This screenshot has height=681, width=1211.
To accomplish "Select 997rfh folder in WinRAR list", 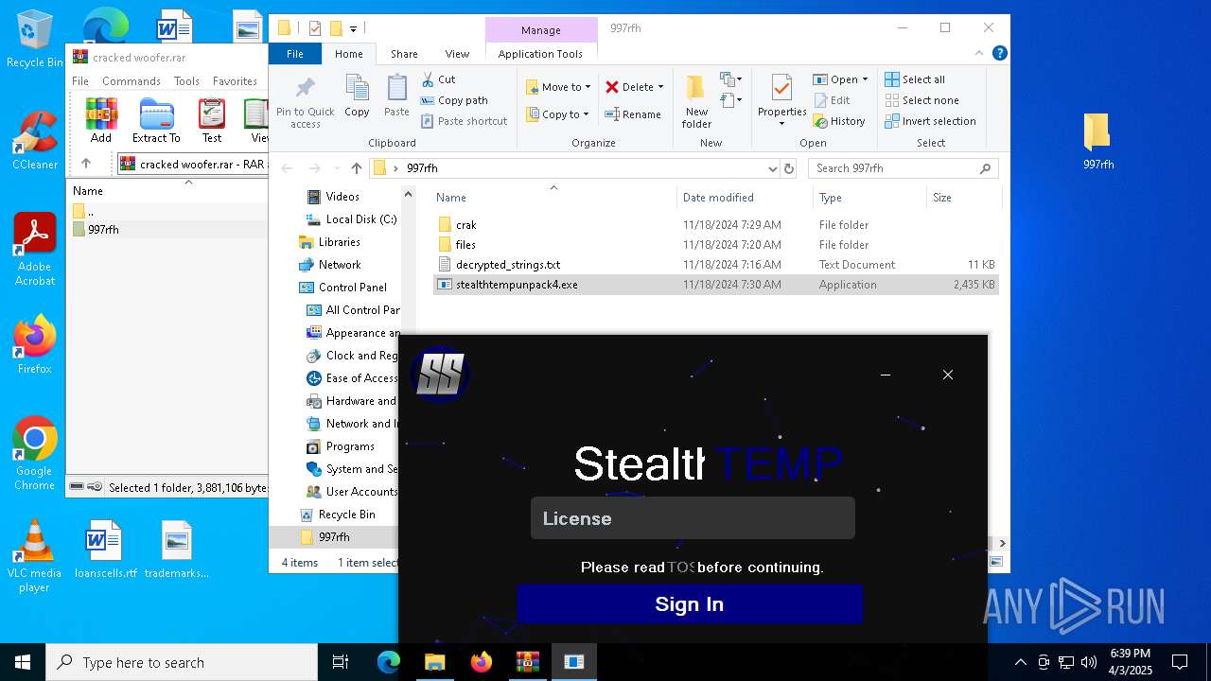I will 103,230.
